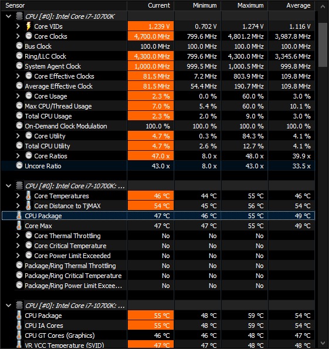The height and width of the screenshot is (349, 329).
Task: Click the scroll up arrow of the scrollbar
Action: point(323,6)
